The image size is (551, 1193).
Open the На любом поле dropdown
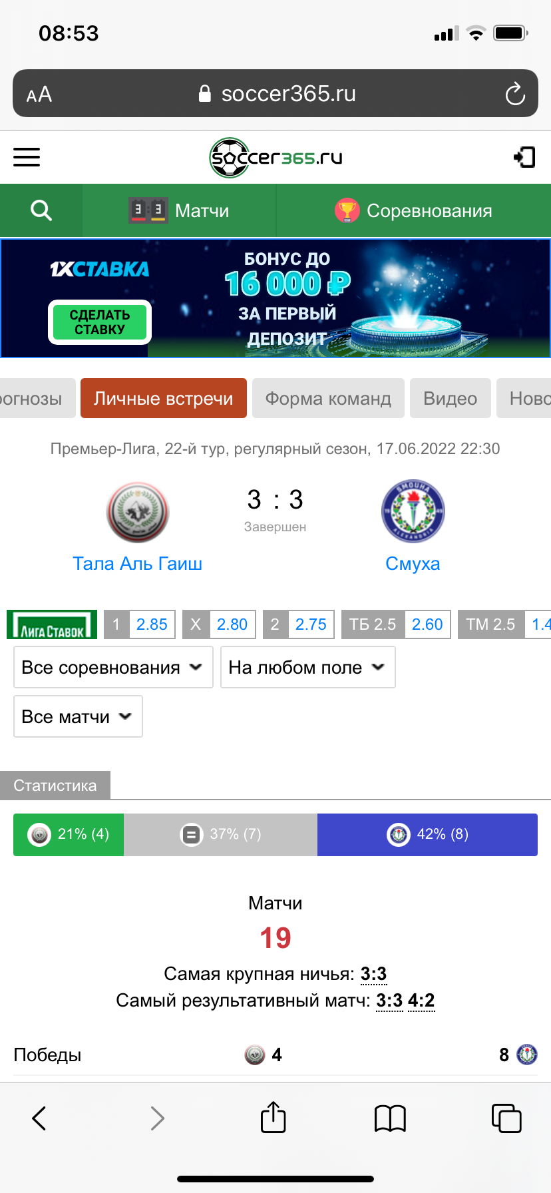click(x=307, y=667)
